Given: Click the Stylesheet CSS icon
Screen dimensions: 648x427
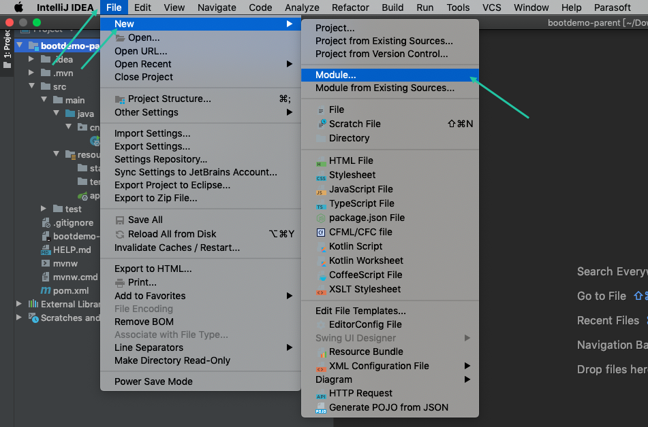Looking at the screenshot, I should pyautogui.click(x=321, y=175).
